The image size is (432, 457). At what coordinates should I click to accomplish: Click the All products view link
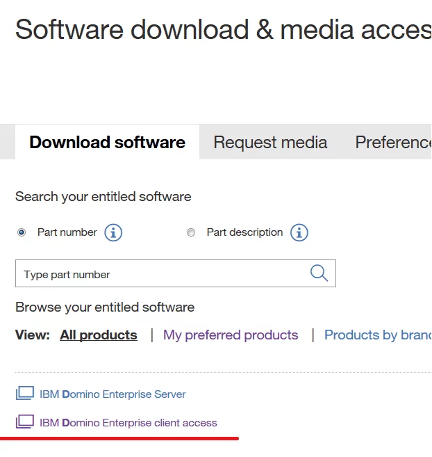[x=99, y=335]
